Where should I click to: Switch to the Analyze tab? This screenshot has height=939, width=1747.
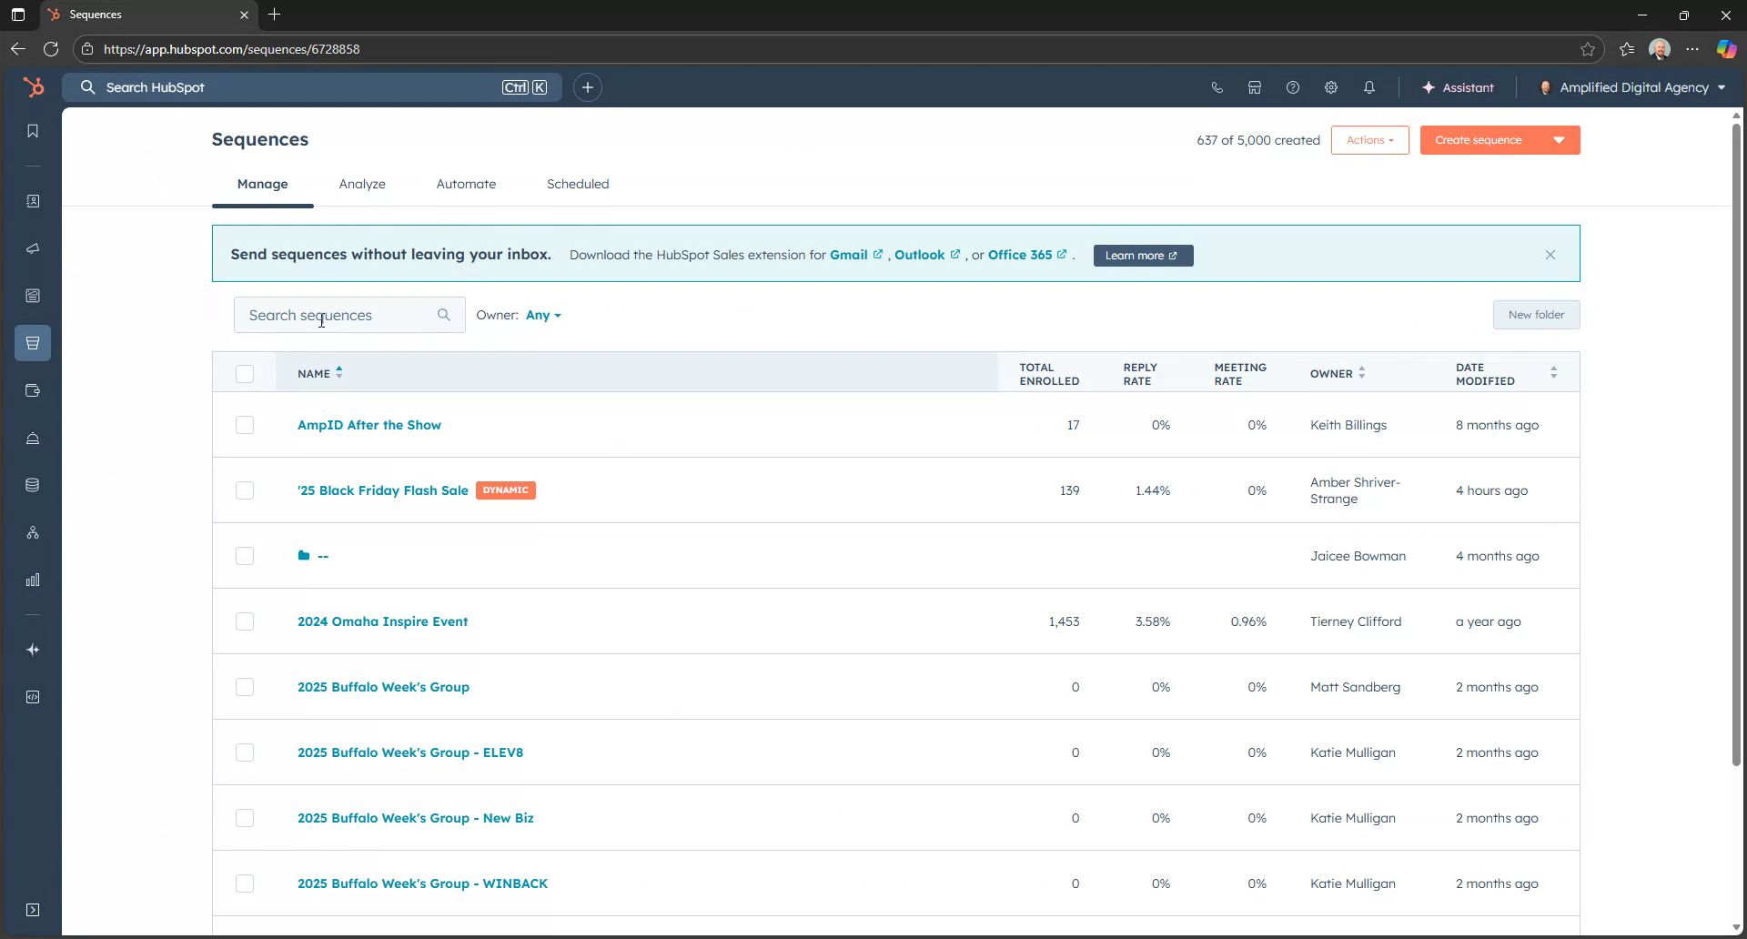(362, 184)
